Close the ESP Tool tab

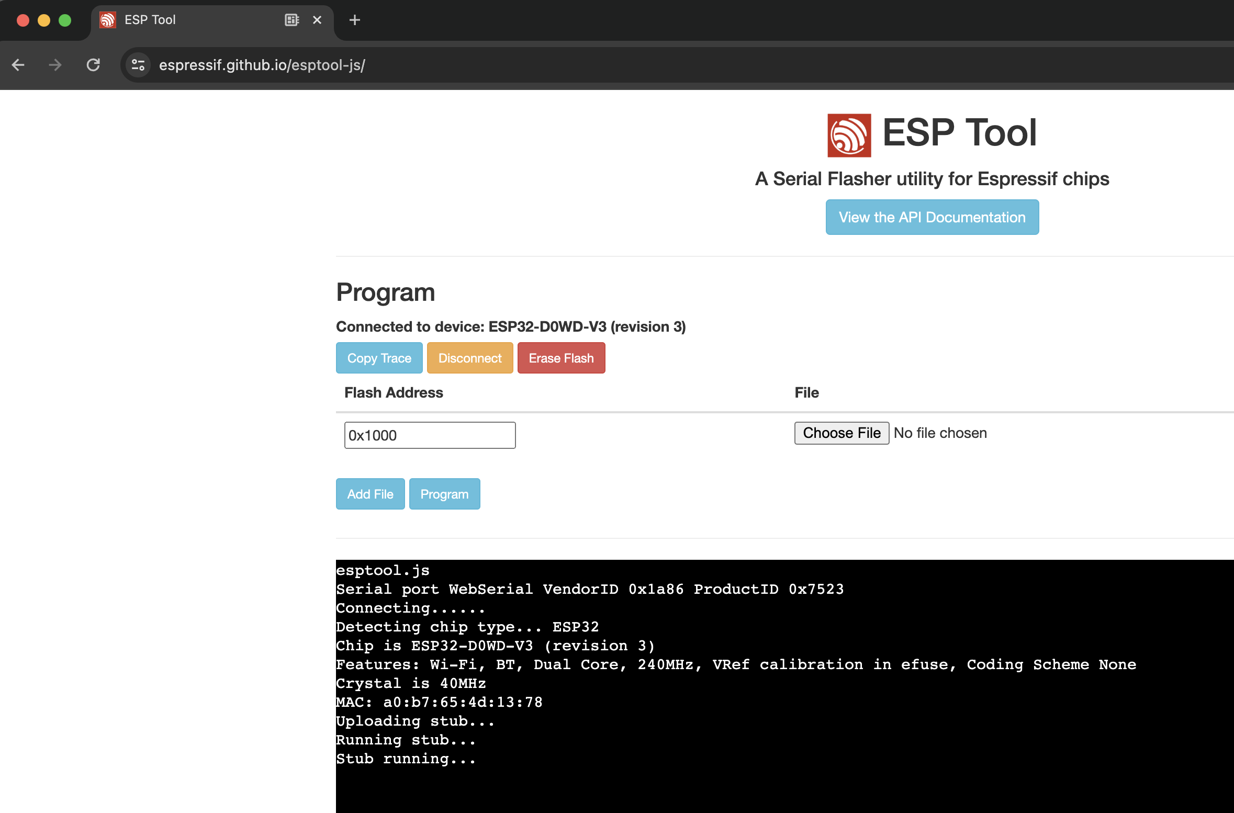pos(317,20)
